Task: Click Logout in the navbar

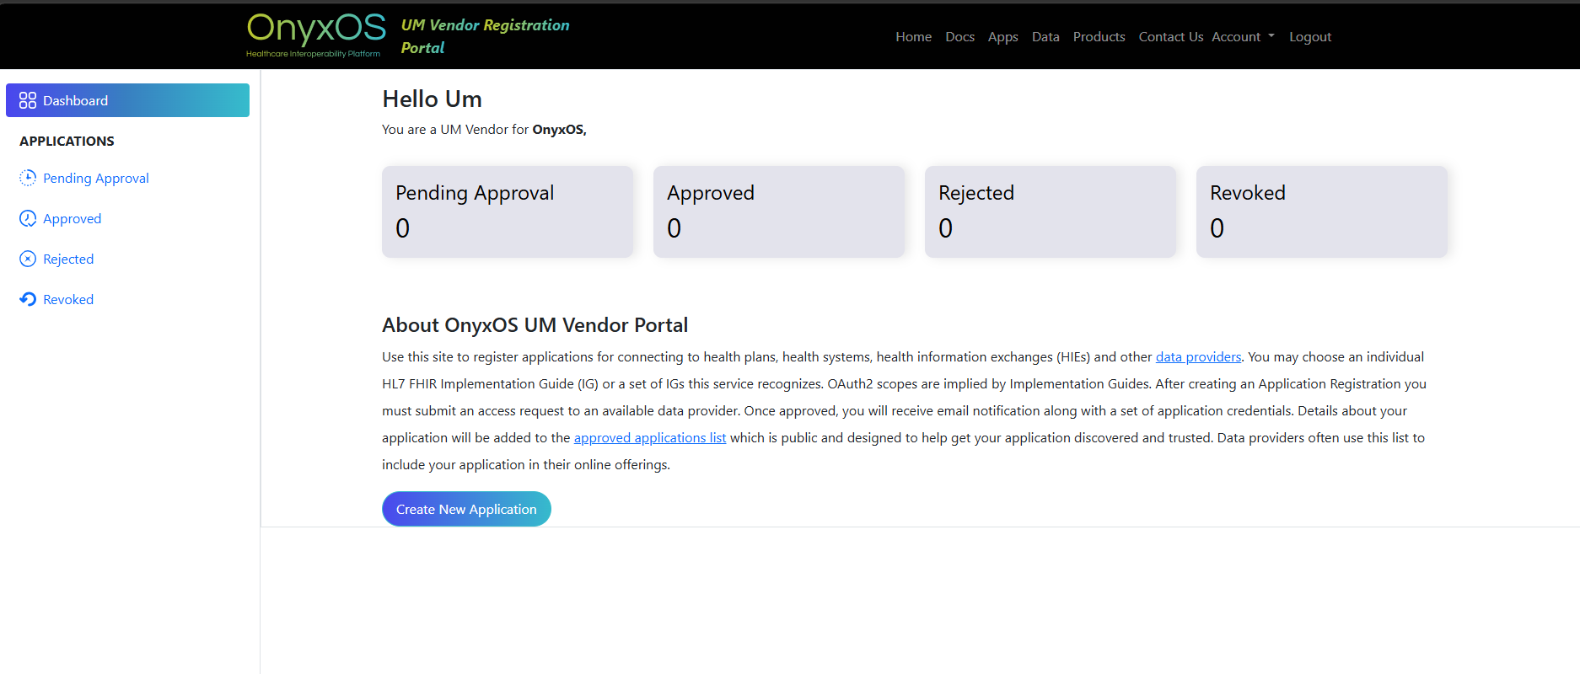Action: coord(1309,36)
